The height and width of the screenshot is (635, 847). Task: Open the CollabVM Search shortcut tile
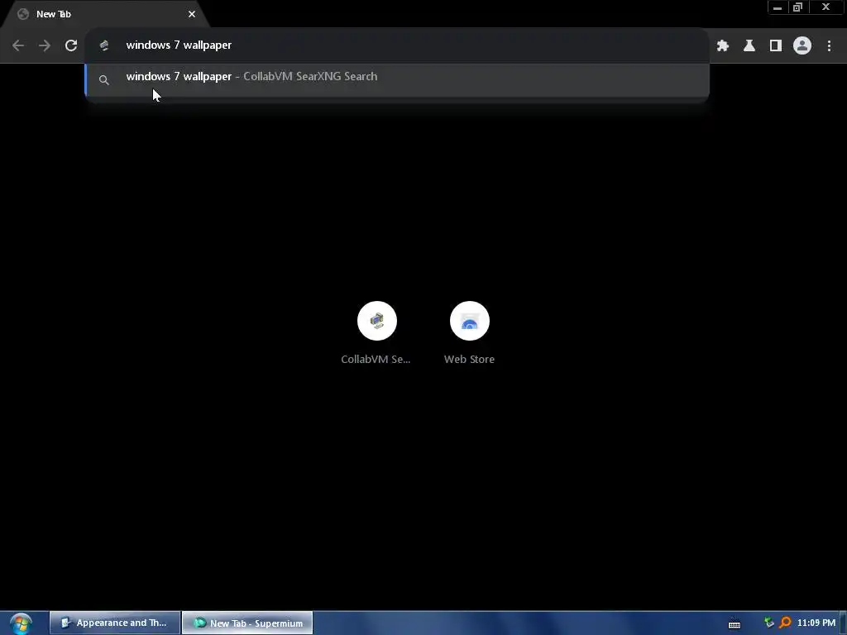(376, 333)
